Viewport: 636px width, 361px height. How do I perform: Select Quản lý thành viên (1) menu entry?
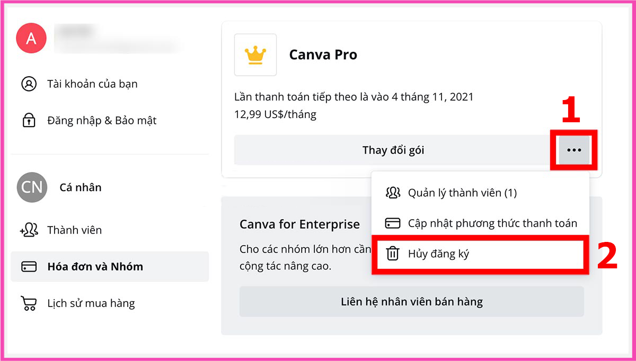click(462, 193)
